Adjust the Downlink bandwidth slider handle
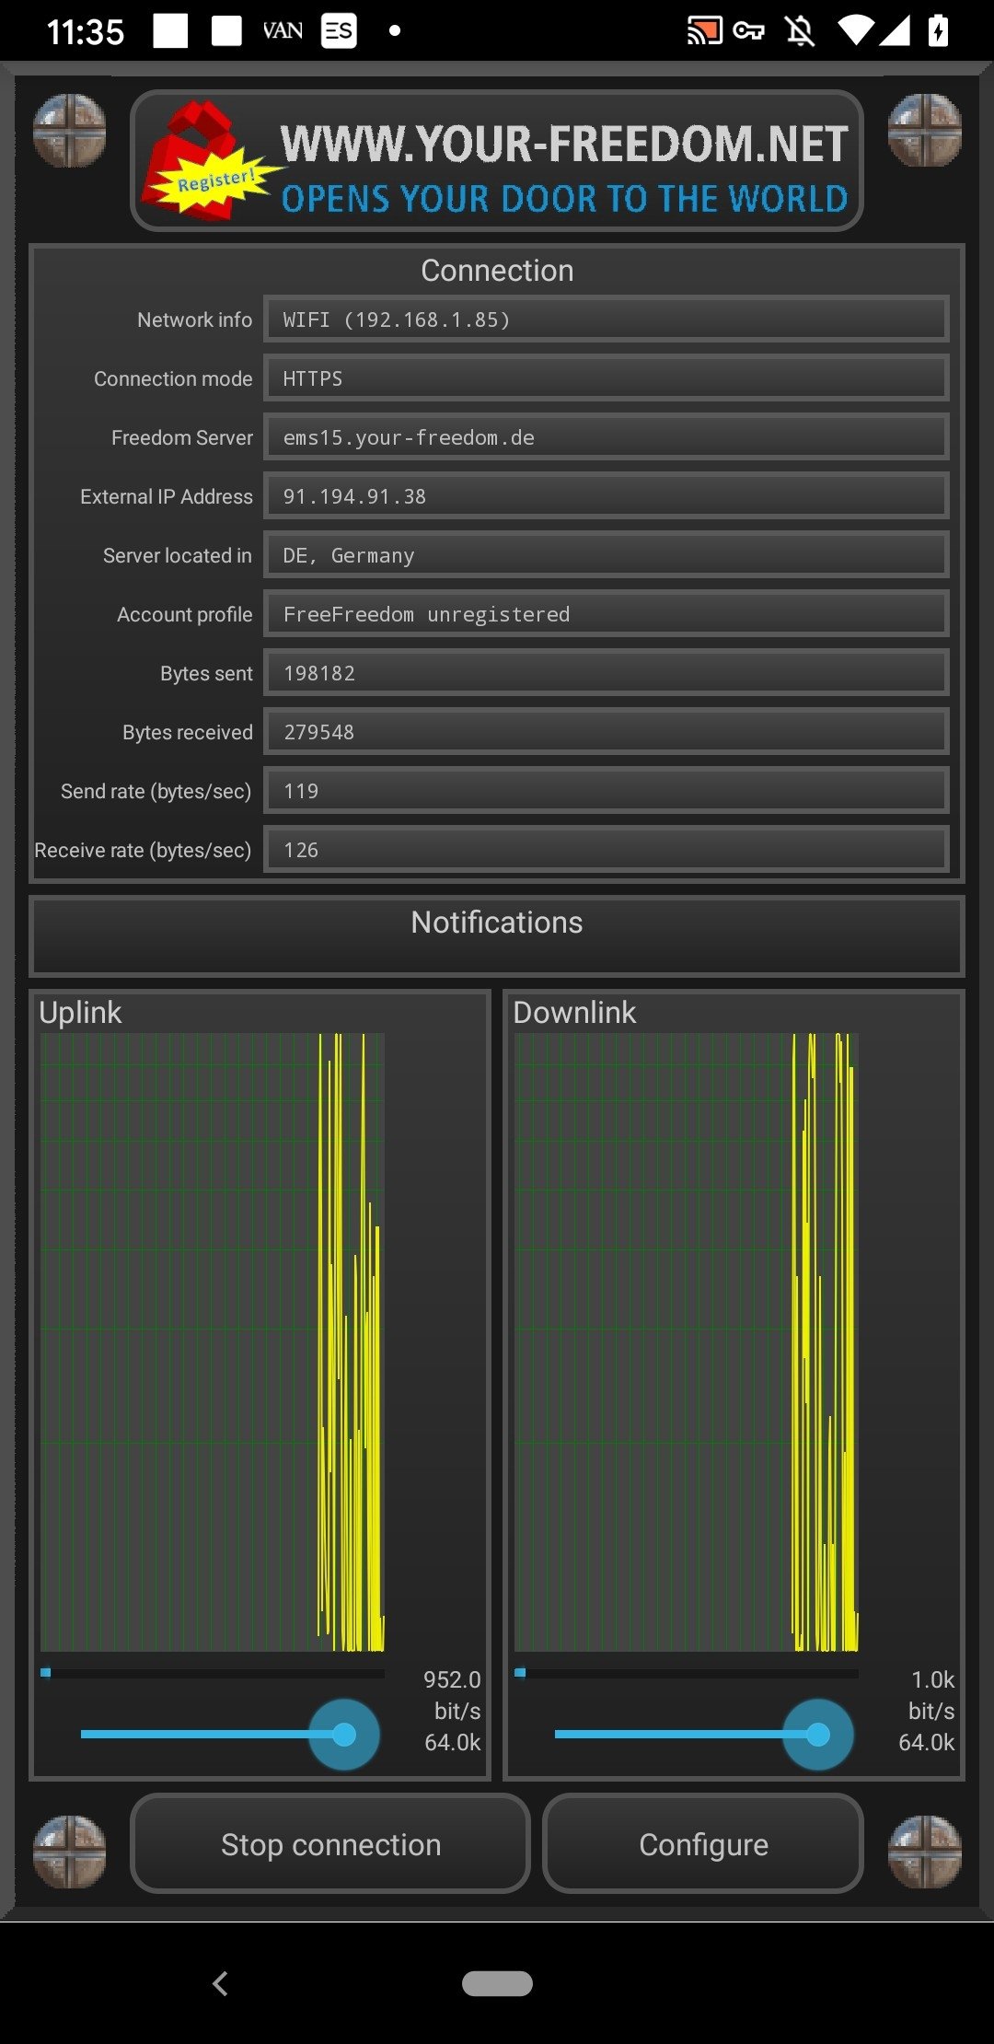994x2044 pixels. tap(818, 1735)
